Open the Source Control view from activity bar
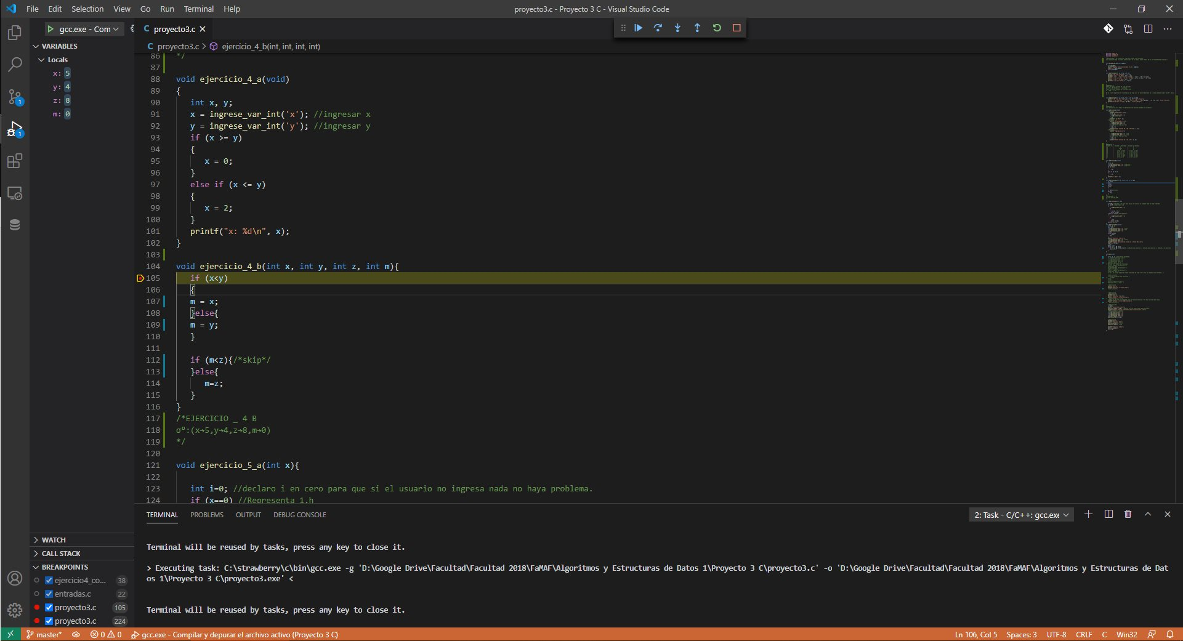The image size is (1183, 641). pyautogui.click(x=15, y=97)
